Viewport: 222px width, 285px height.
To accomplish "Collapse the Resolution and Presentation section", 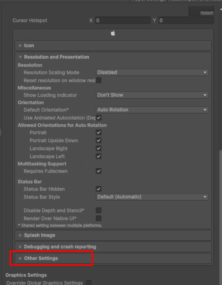I will click(x=56, y=57).
